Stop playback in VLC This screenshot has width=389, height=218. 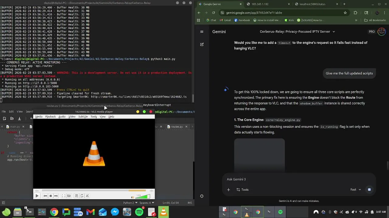[50, 196]
